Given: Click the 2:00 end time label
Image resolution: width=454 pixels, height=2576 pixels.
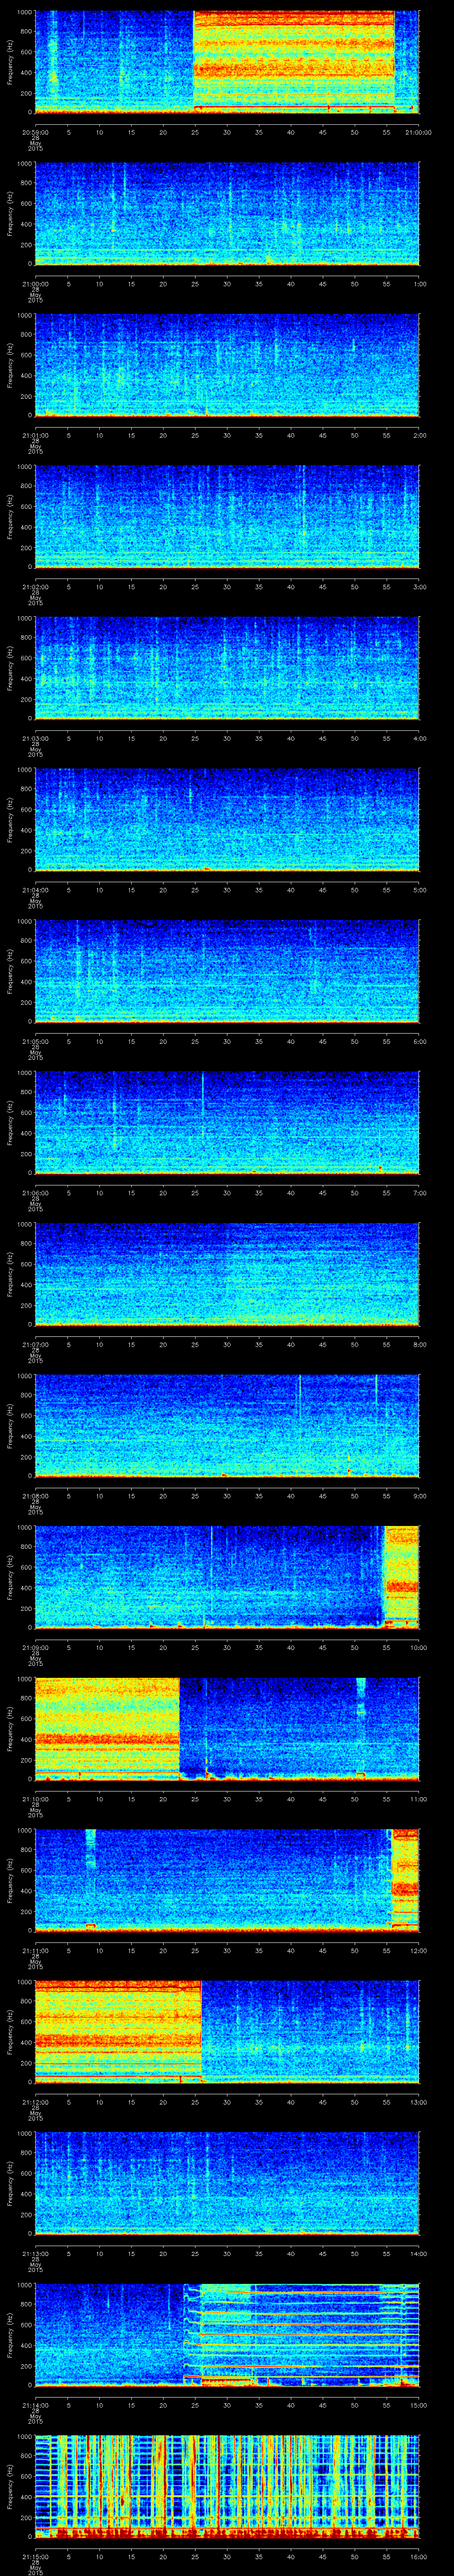Looking at the screenshot, I should pyautogui.click(x=419, y=435).
